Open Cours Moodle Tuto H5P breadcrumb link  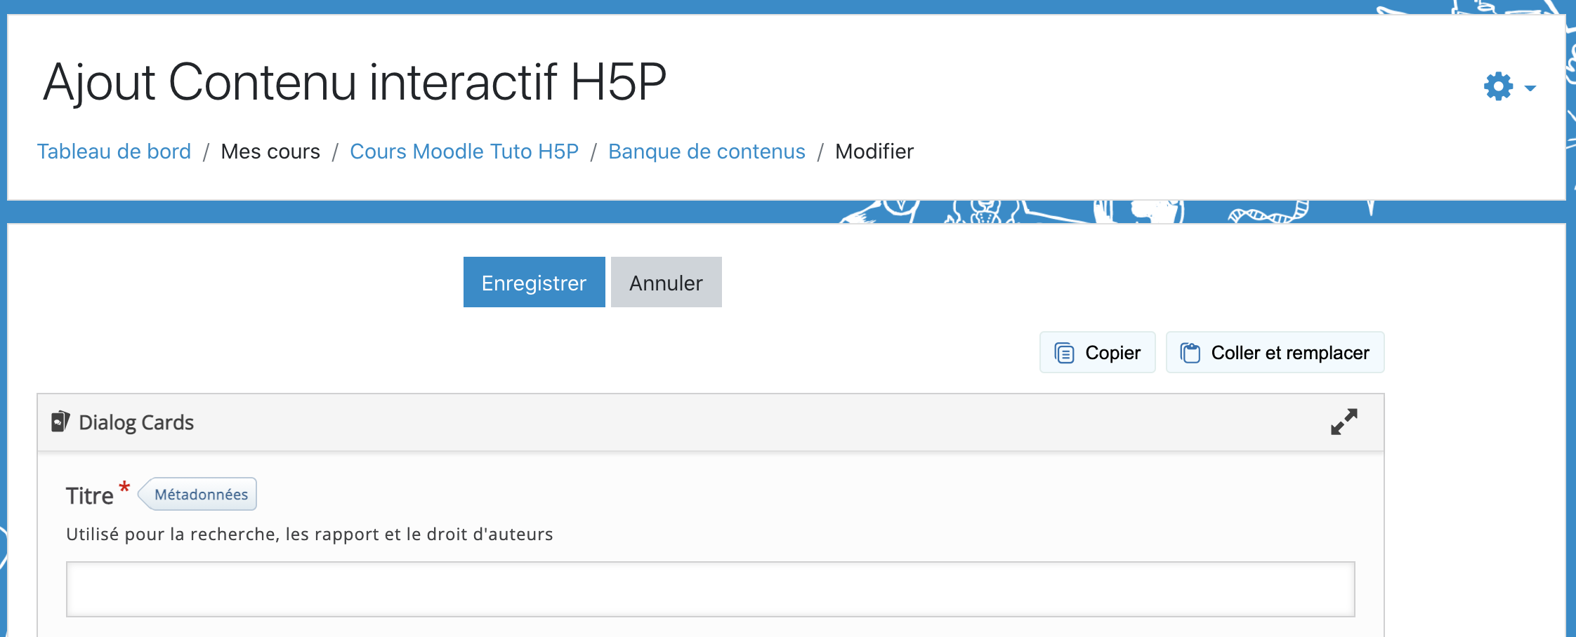click(464, 152)
